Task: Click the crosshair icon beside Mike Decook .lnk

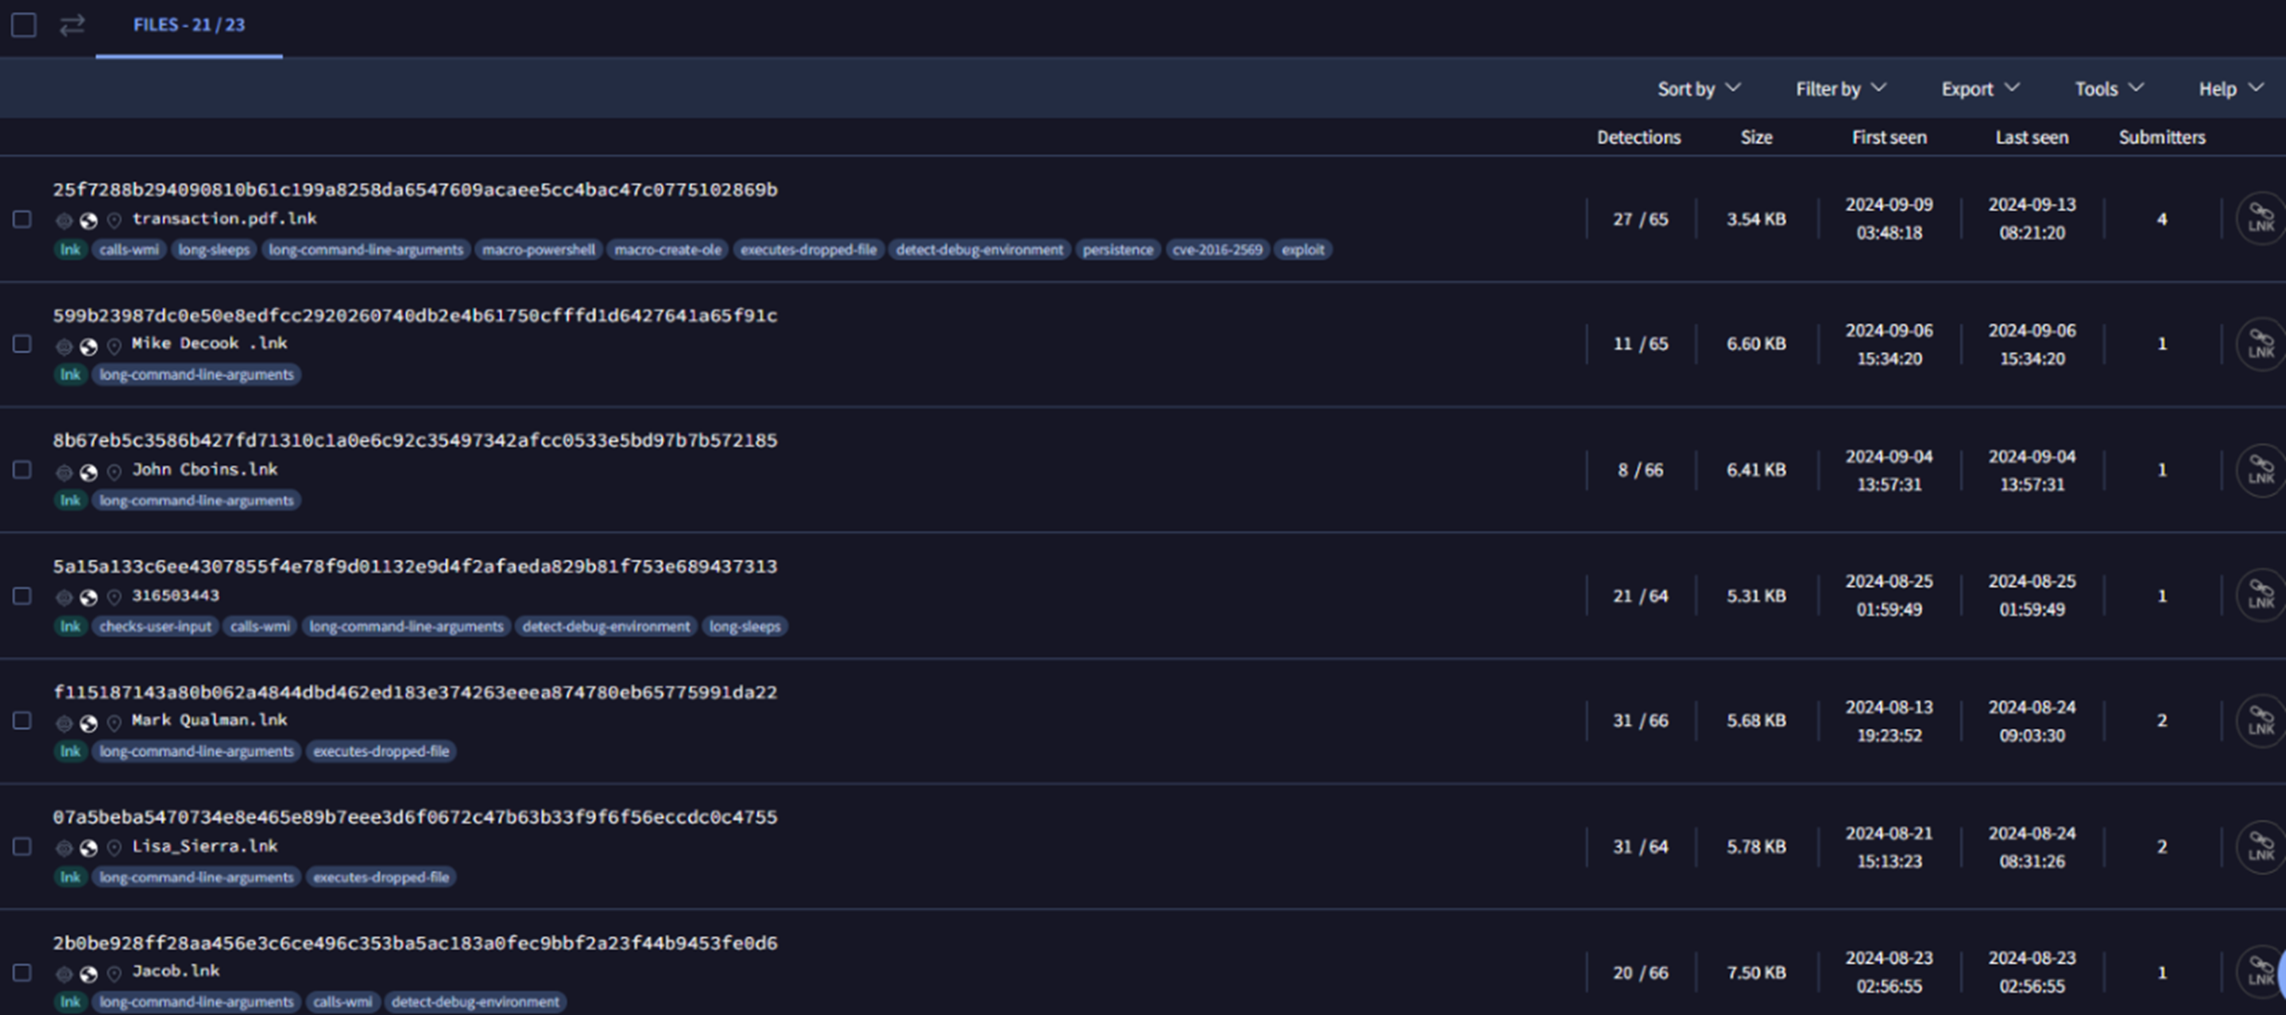Action: [x=64, y=347]
